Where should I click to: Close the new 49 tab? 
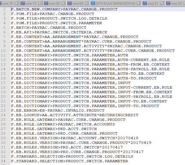pos(63,3)
